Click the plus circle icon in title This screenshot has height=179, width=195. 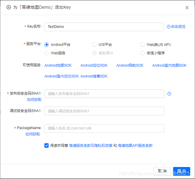tap(9, 7)
